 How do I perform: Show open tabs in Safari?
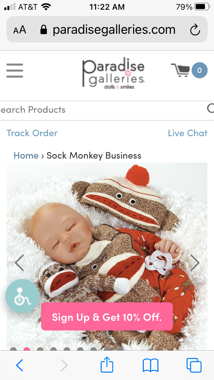click(194, 365)
